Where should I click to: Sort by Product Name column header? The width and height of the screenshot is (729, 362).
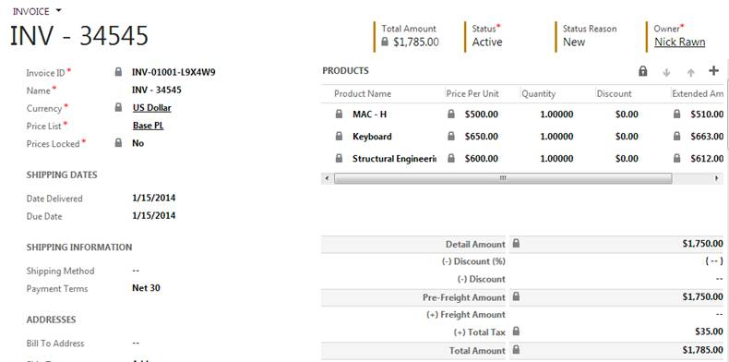tap(363, 93)
